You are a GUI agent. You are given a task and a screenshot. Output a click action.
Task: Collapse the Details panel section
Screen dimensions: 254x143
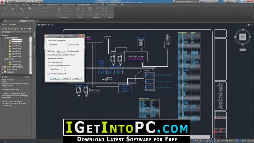[30, 77]
